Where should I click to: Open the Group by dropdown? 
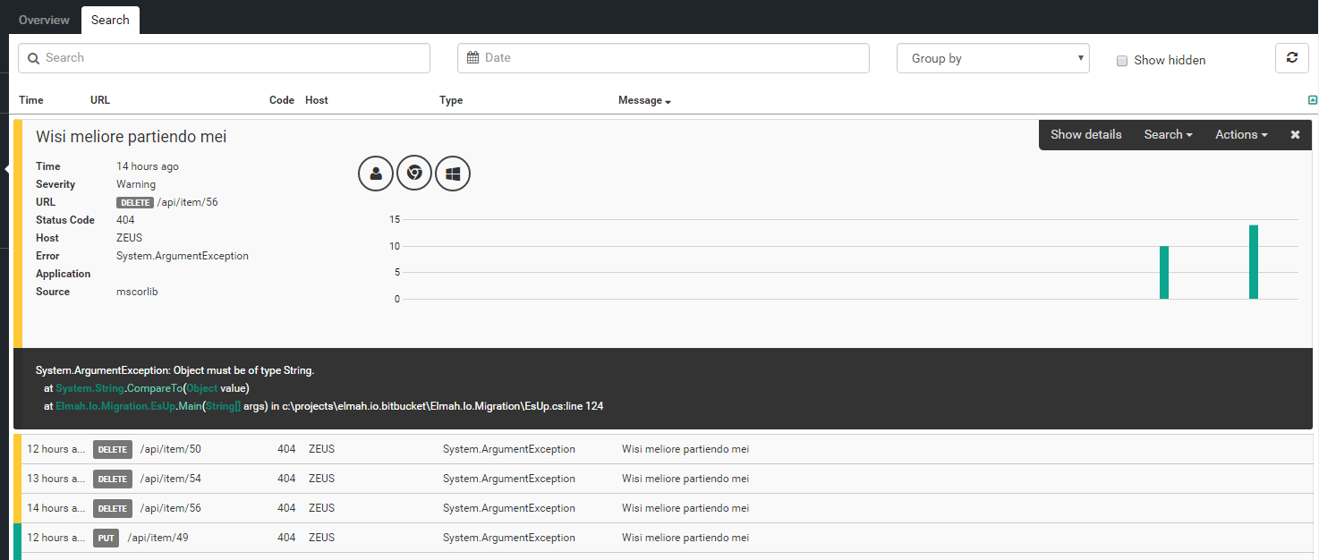(x=993, y=58)
